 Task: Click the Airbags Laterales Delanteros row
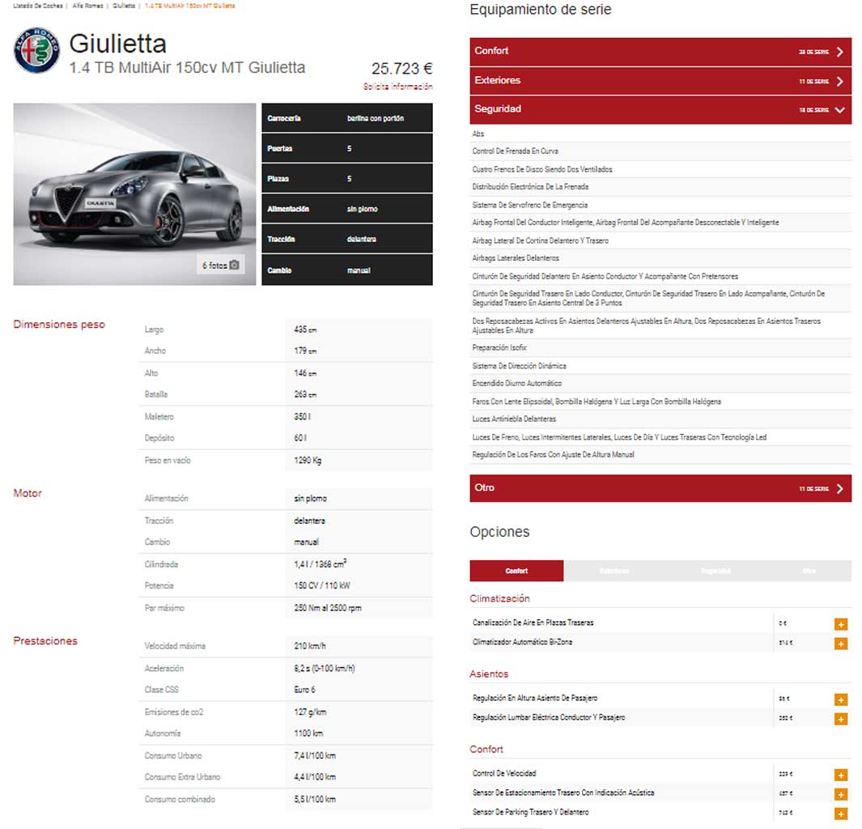[660, 258]
